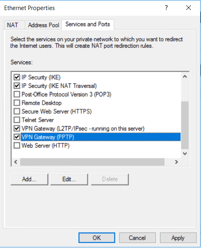Enable the Remote Desktop service checkbox

tap(17, 103)
